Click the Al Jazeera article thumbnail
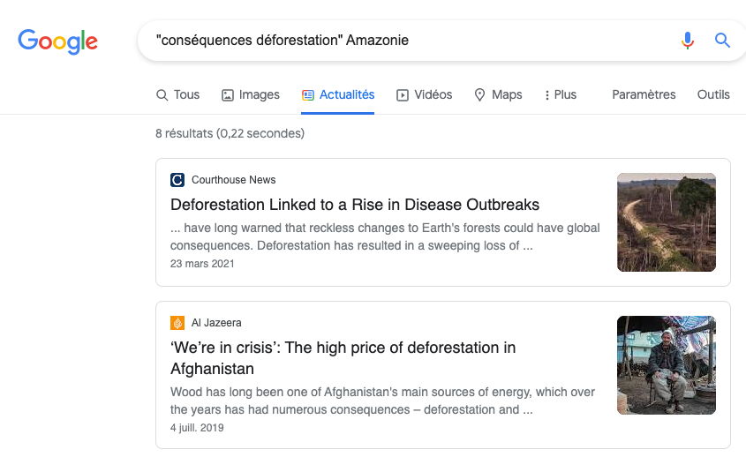The height and width of the screenshot is (457, 746). pos(667,365)
